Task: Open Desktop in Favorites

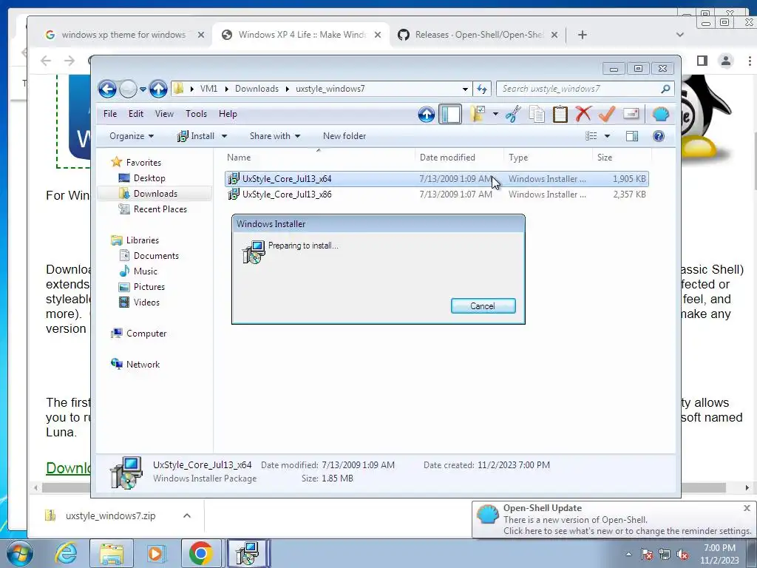Action: 149,178
